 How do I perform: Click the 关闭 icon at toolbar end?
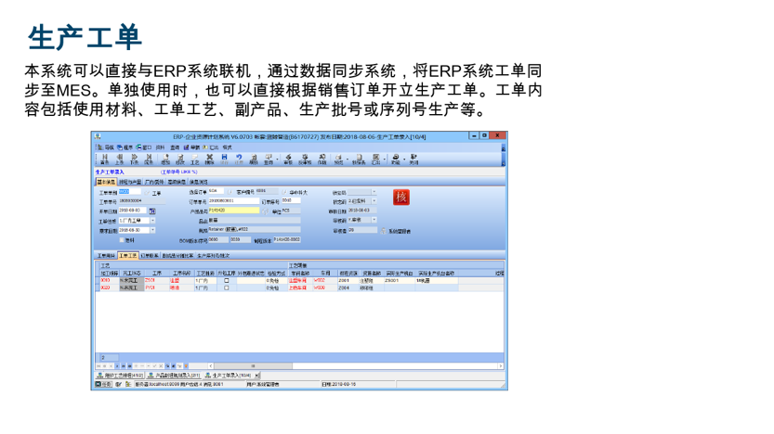point(413,159)
